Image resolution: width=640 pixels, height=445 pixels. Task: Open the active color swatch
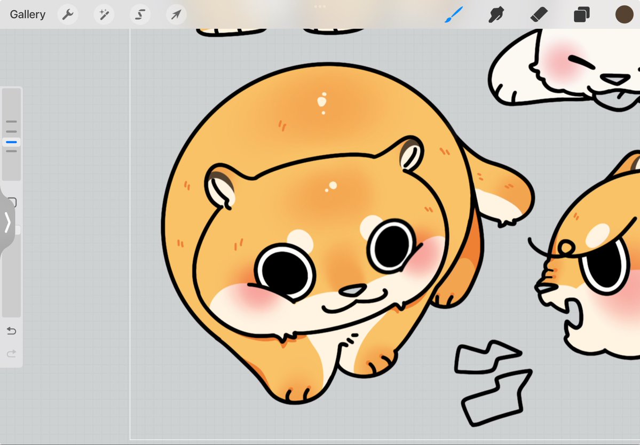(624, 15)
